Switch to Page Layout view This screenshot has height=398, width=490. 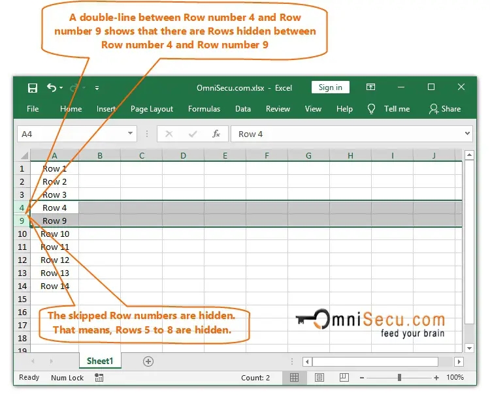click(x=319, y=377)
